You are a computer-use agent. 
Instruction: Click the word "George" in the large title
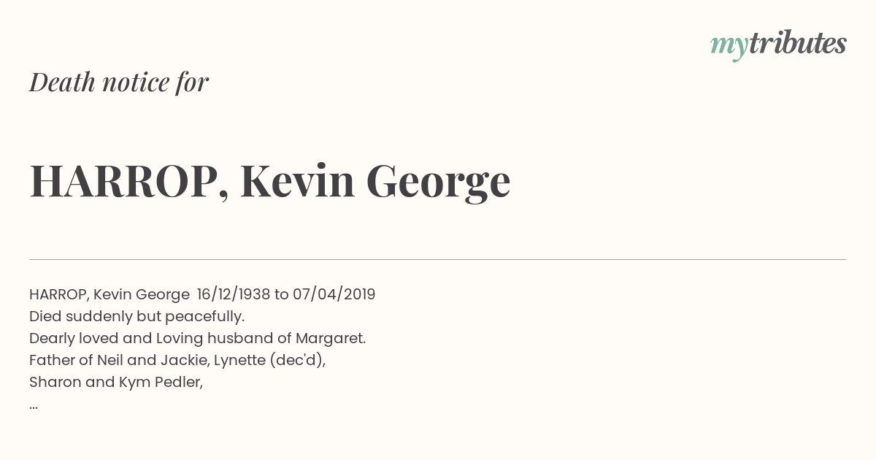[437, 181]
